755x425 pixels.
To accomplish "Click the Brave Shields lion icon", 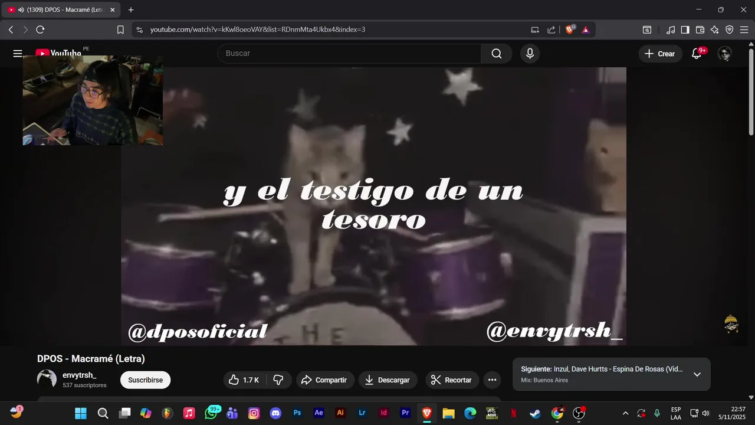I will coord(570,30).
